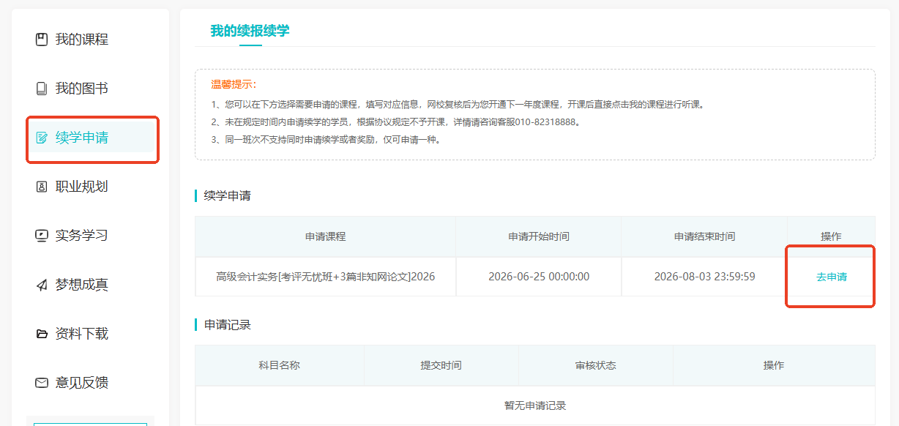
Task: Open 我的图书 menu item
Action: 82,89
